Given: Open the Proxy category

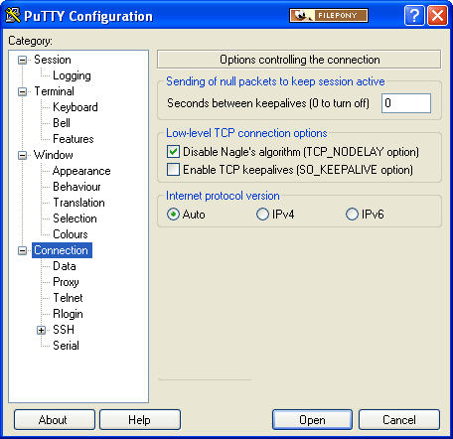Looking at the screenshot, I should [66, 282].
